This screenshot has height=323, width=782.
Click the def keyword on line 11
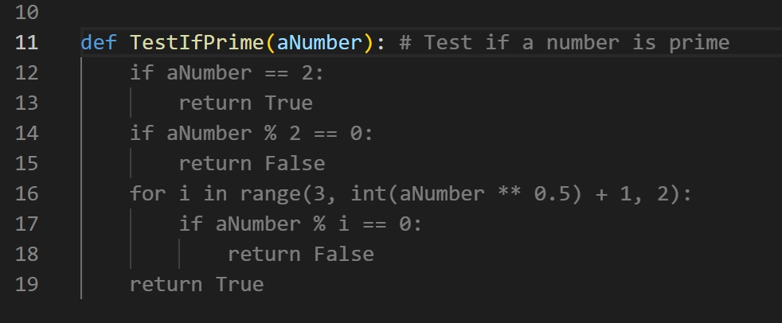click(x=98, y=42)
